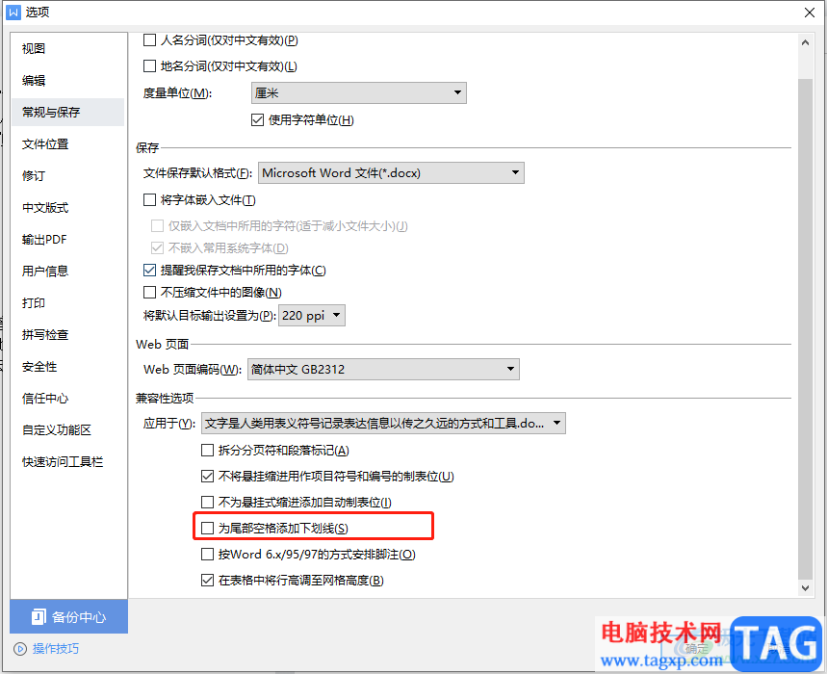Screen dimensions: 827x674
Task: Open the 度量单位 dropdown showing 厘米
Action: point(359,92)
